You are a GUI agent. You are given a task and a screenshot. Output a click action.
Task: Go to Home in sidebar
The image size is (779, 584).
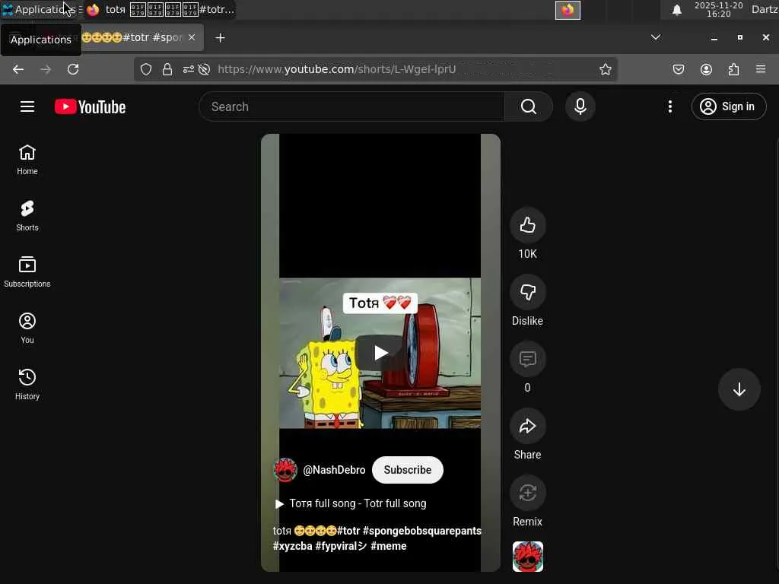[x=27, y=160]
